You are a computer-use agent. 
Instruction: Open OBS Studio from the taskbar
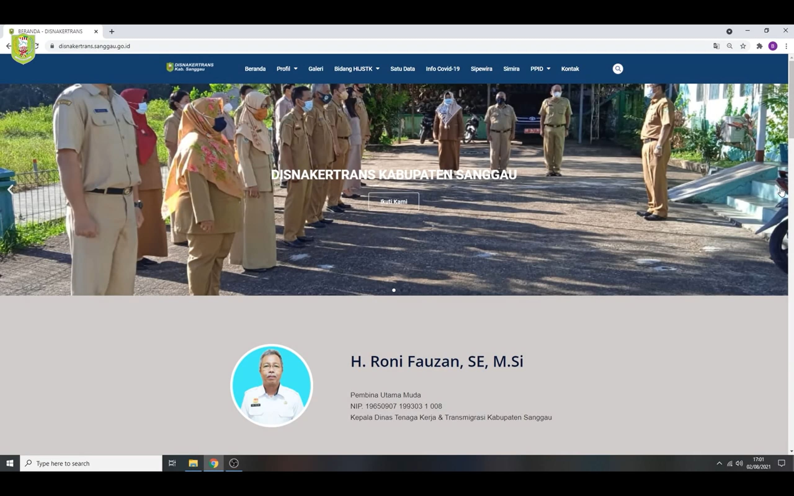tap(234, 463)
